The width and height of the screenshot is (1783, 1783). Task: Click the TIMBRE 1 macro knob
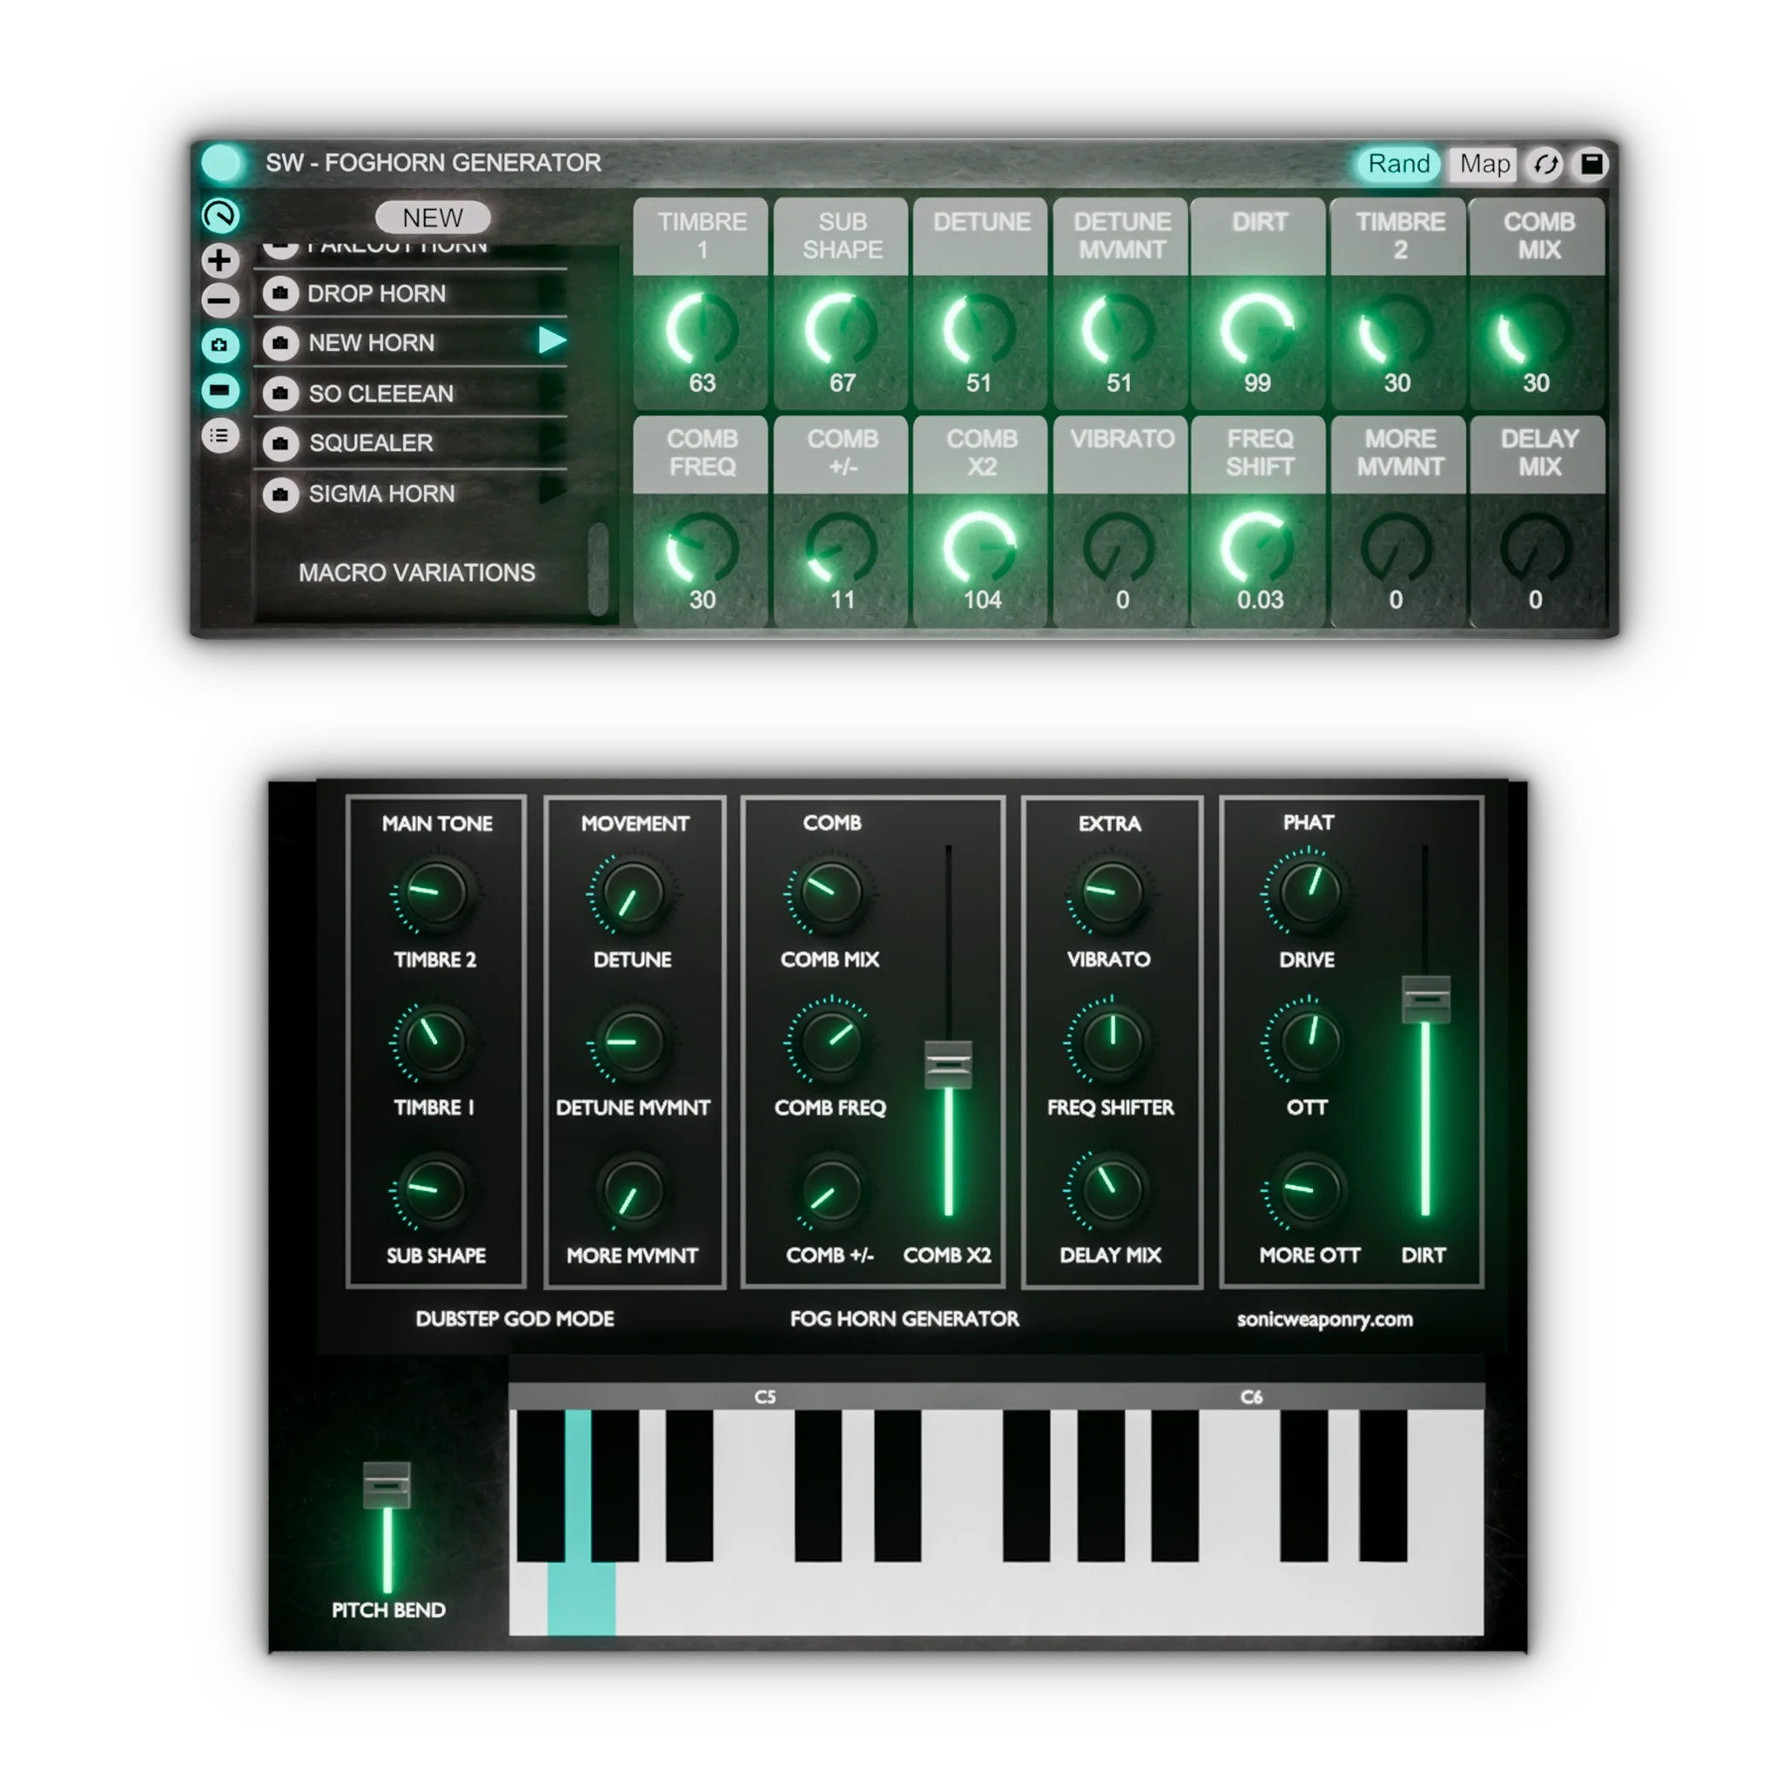[x=702, y=329]
